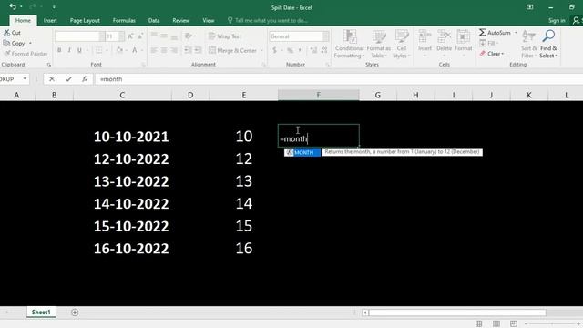Center text horizontally in cell
The width and height of the screenshot is (583, 328).
(164, 50)
